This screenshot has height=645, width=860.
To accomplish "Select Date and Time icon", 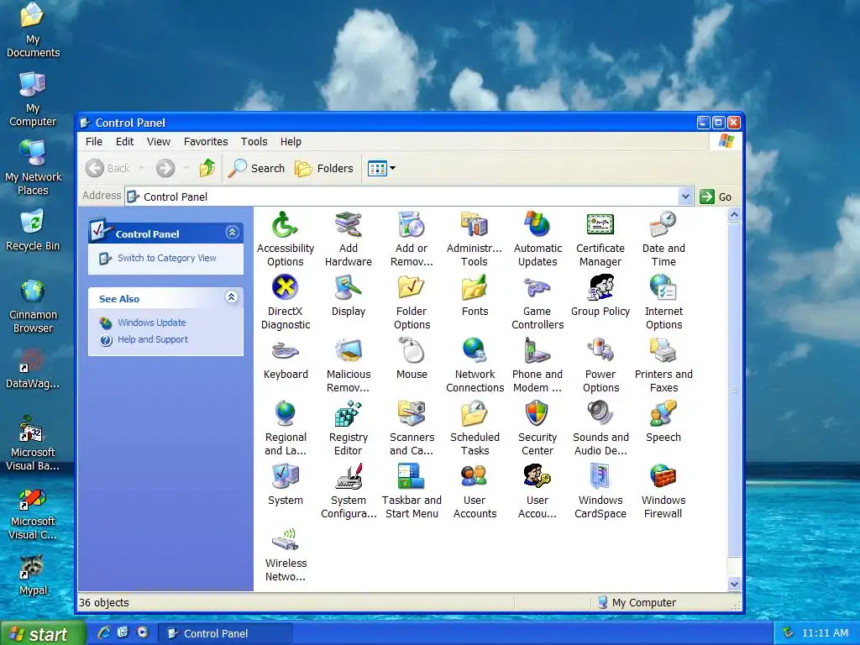I will tap(663, 225).
